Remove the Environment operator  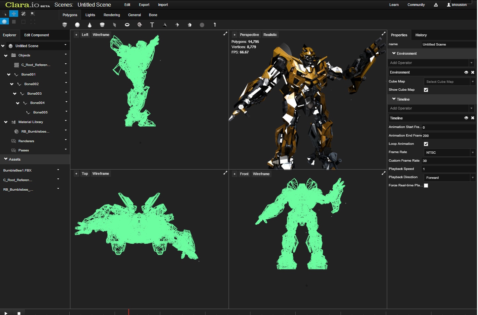tap(473, 72)
